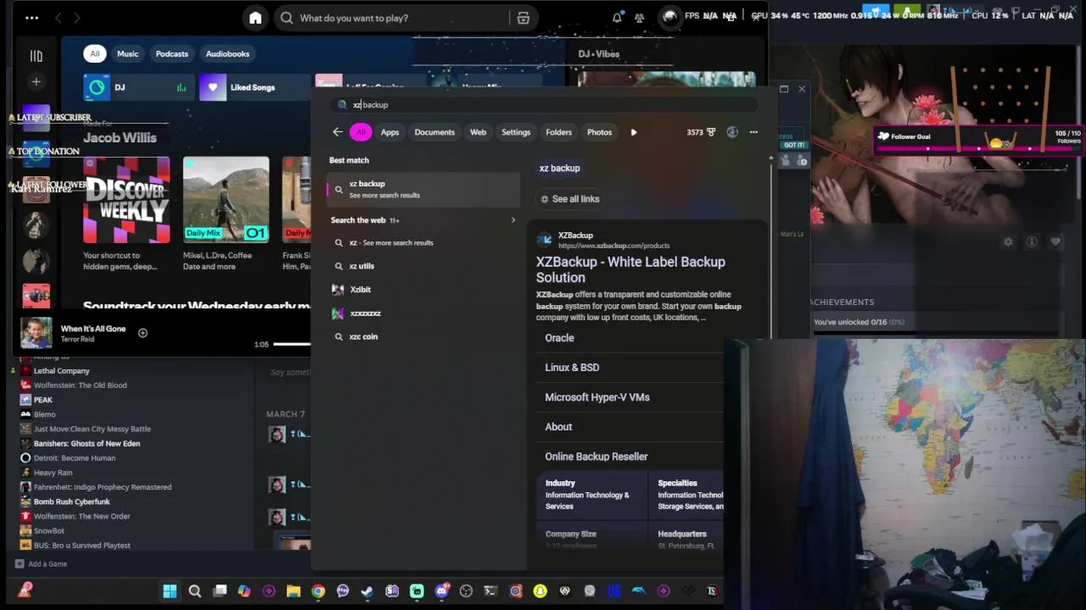Open Spotify Browse icon in search bar

523,18
